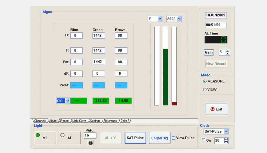Click the Green Ft value 1442
Viewport: 267px width, 153px height.
(99, 35)
